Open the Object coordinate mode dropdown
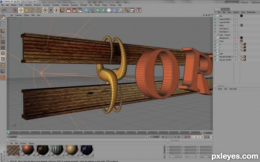This screenshot has height=162, width=260. click(175, 156)
